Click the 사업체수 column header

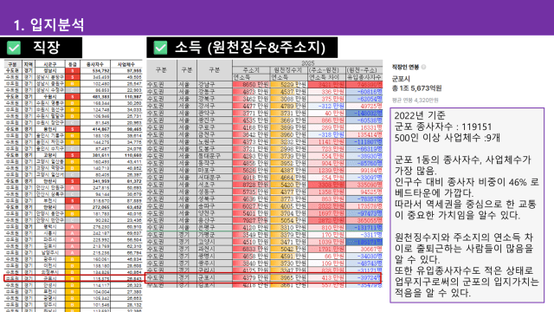coord(126,64)
